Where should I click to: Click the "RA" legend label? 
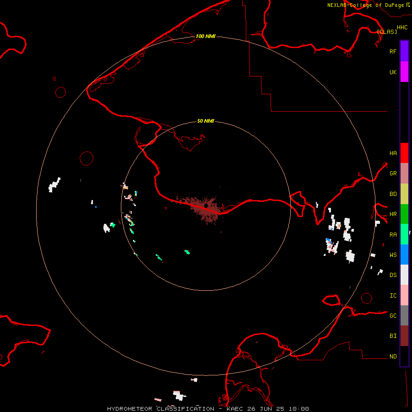click(393, 235)
